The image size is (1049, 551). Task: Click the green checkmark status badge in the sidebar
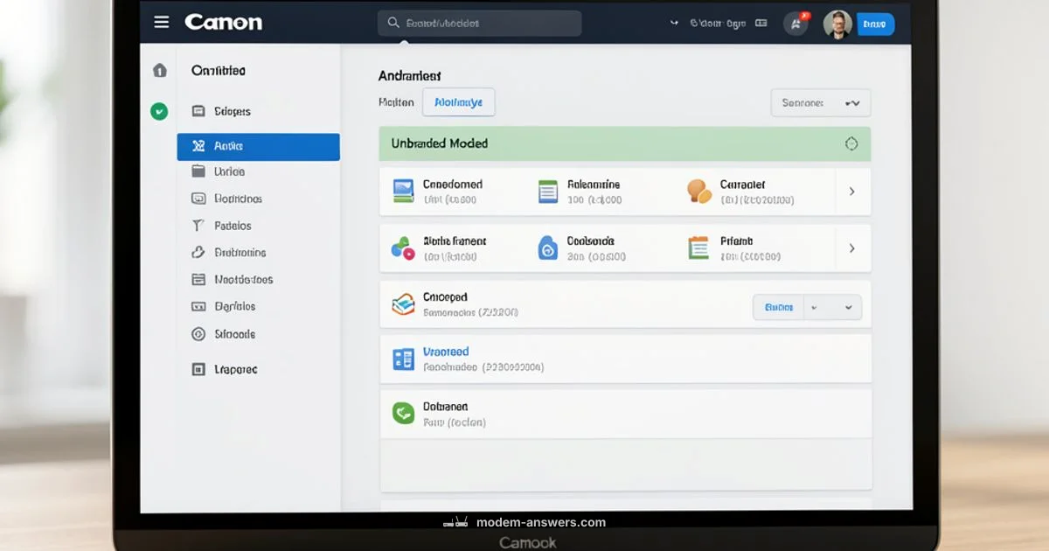click(158, 111)
